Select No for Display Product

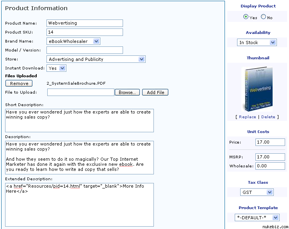[263, 17]
